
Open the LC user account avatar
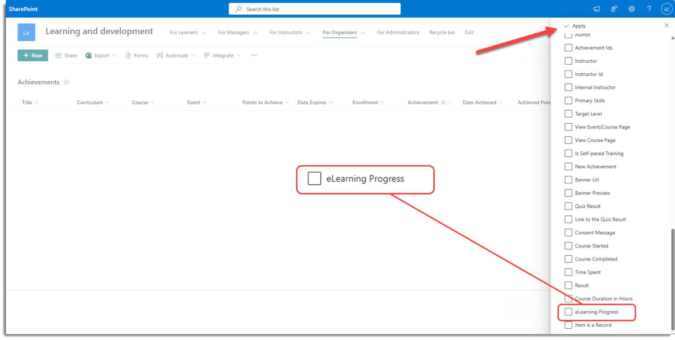pos(666,8)
